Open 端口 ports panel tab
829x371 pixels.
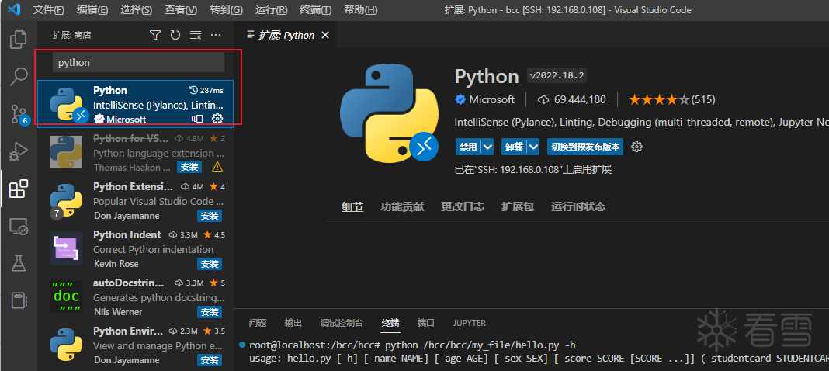coord(425,323)
